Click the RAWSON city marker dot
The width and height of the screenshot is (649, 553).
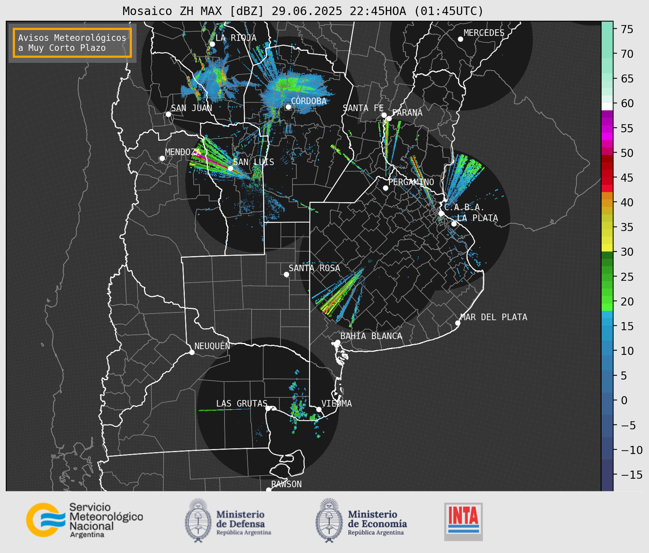pyautogui.click(x=269, y=490)
